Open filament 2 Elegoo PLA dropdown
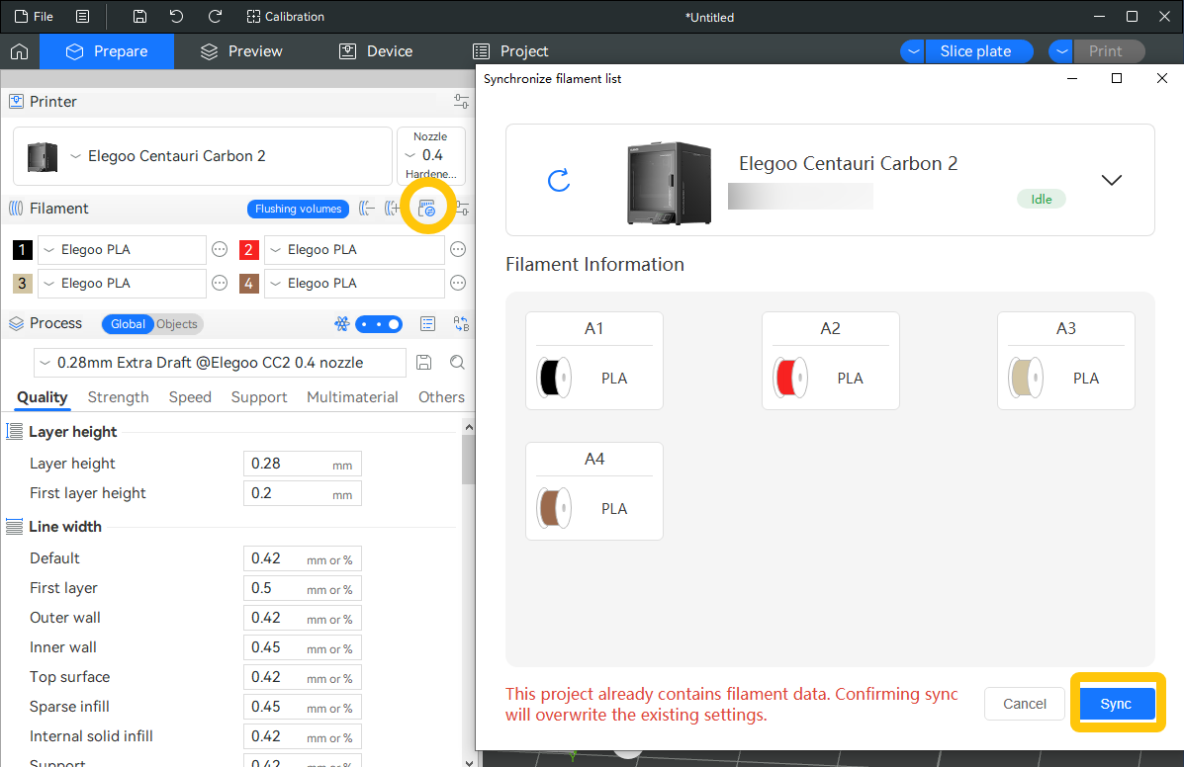 (x=354, y=250)
